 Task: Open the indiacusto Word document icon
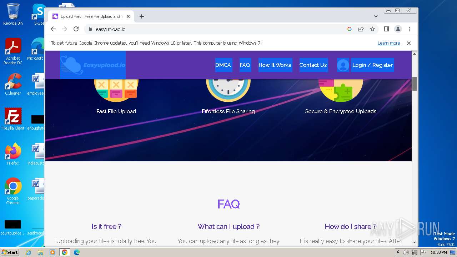point(36,154)
